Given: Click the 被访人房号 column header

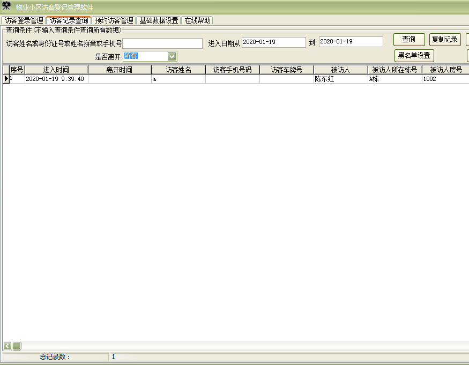Looking at the screenshot, I should [445, 70].
